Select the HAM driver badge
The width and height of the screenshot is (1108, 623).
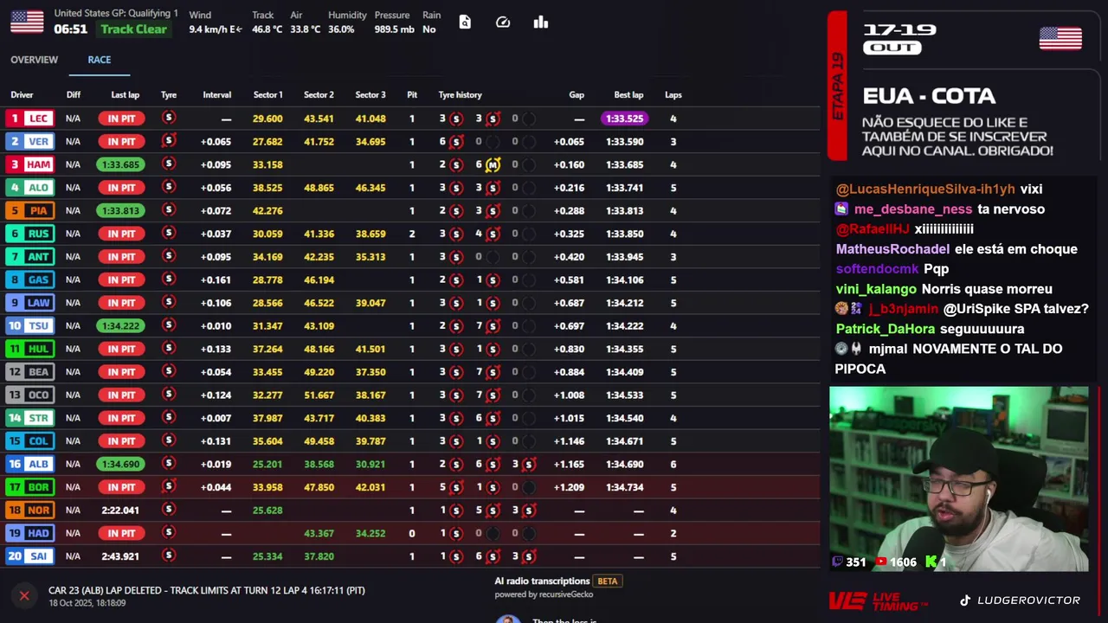click(x=29, y=164)
